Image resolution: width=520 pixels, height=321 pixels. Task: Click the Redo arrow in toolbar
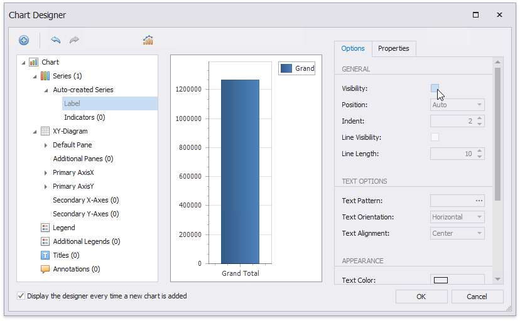[74, 40]
